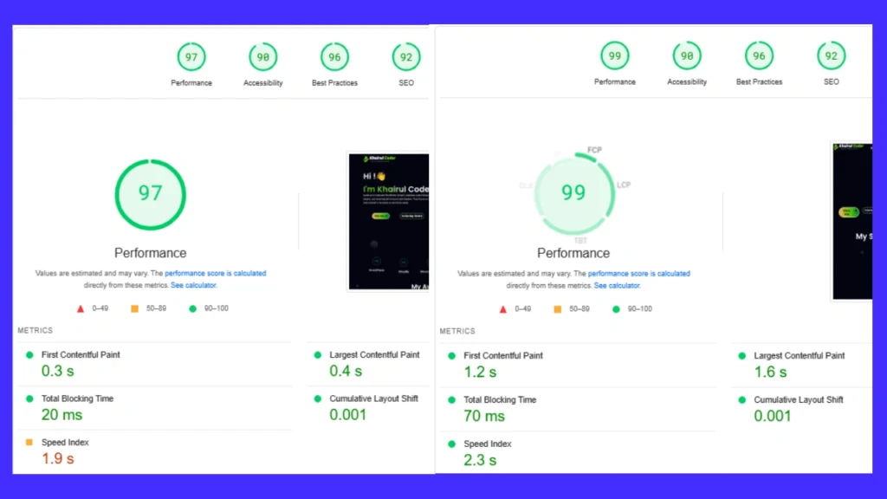Click the 0.001 value in right report
The width and height of the screenshot is (887, 499).
(772, 417)
